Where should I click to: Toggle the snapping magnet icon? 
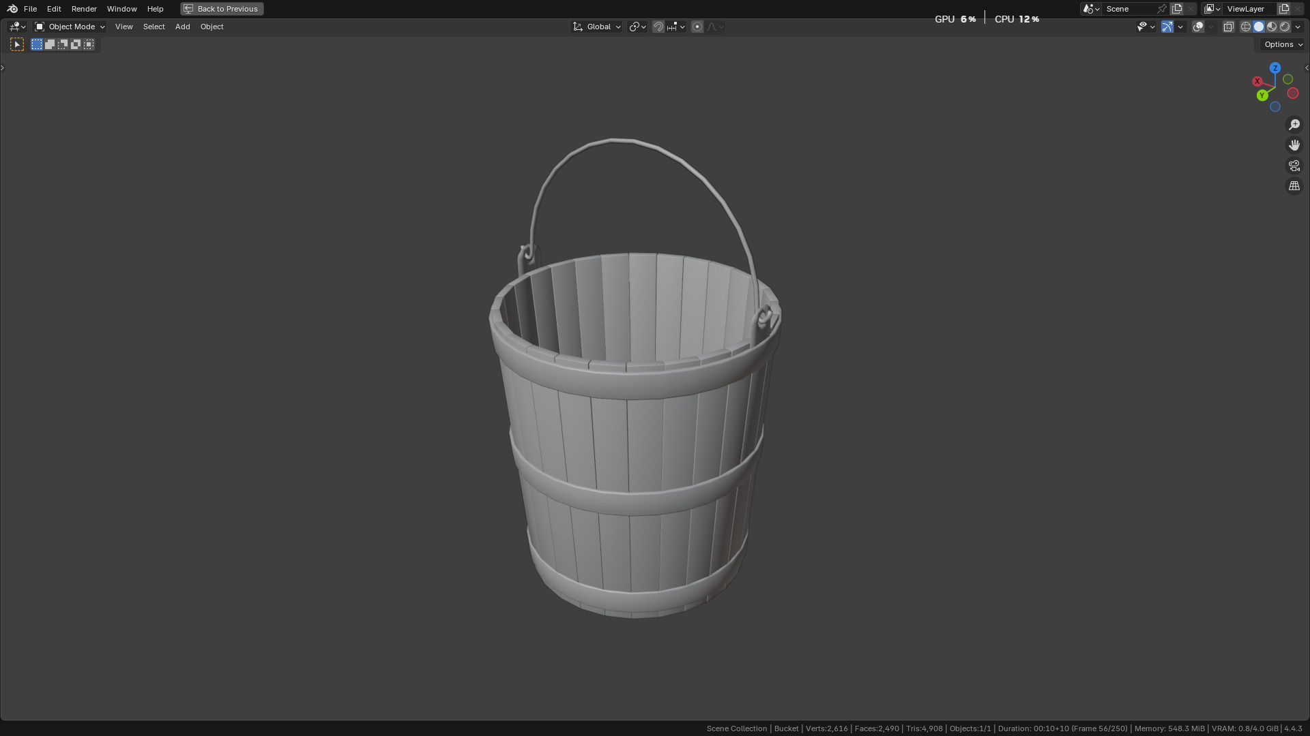[x=658, y=27]
